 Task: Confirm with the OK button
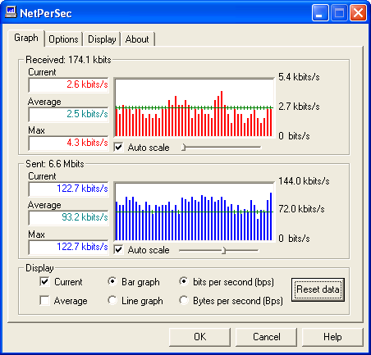click(x=199, y=337)
